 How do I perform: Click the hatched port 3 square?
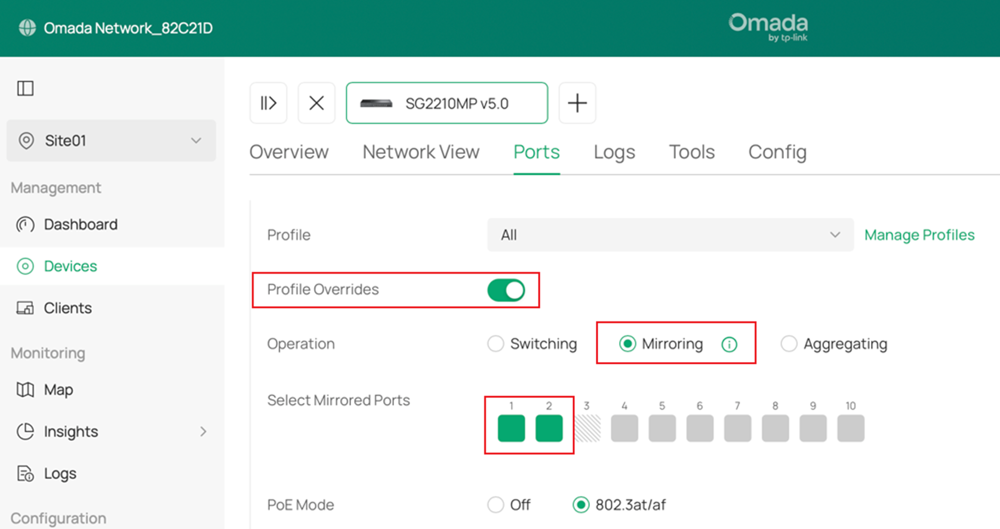pos(587,428)
